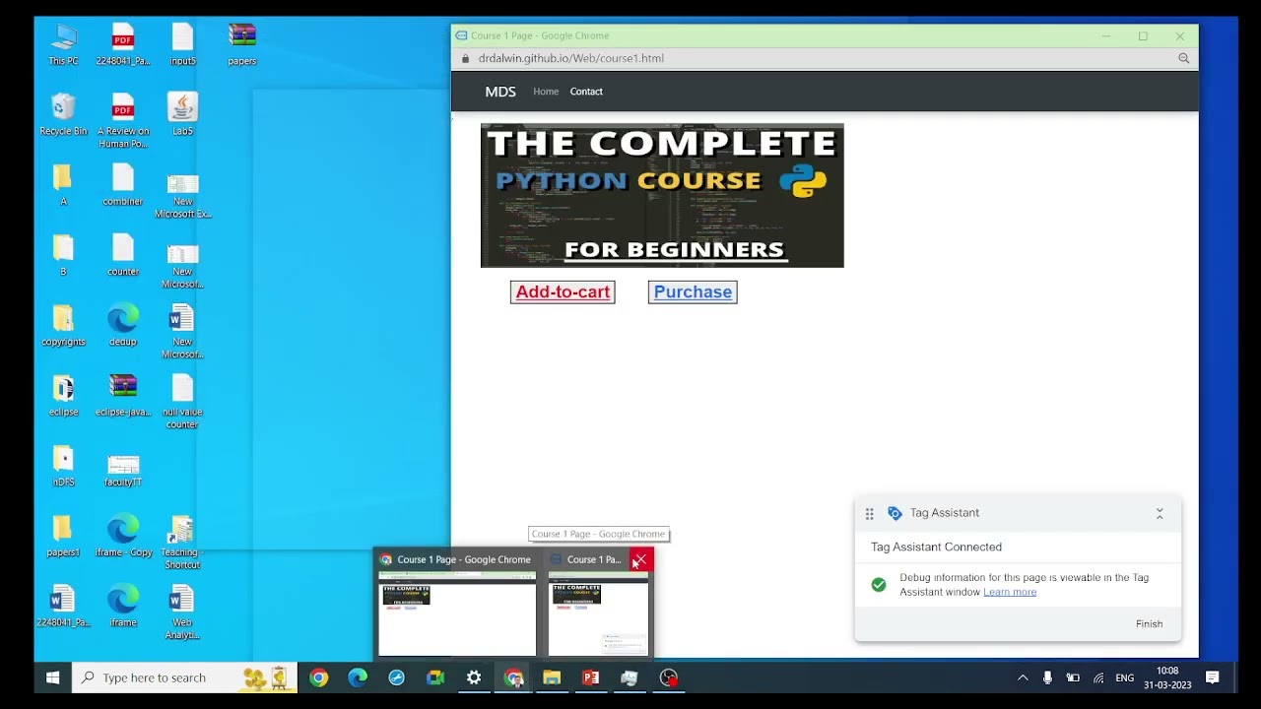This screenshot has width=1261, height=709.
Task: Go to Home in MDS navbar
Action: click(x=546, y=92)
